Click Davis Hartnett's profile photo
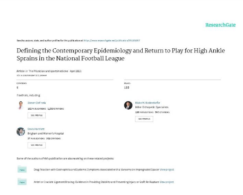Image resolution: width=243 pixels, height=195 pixels. 21,131
